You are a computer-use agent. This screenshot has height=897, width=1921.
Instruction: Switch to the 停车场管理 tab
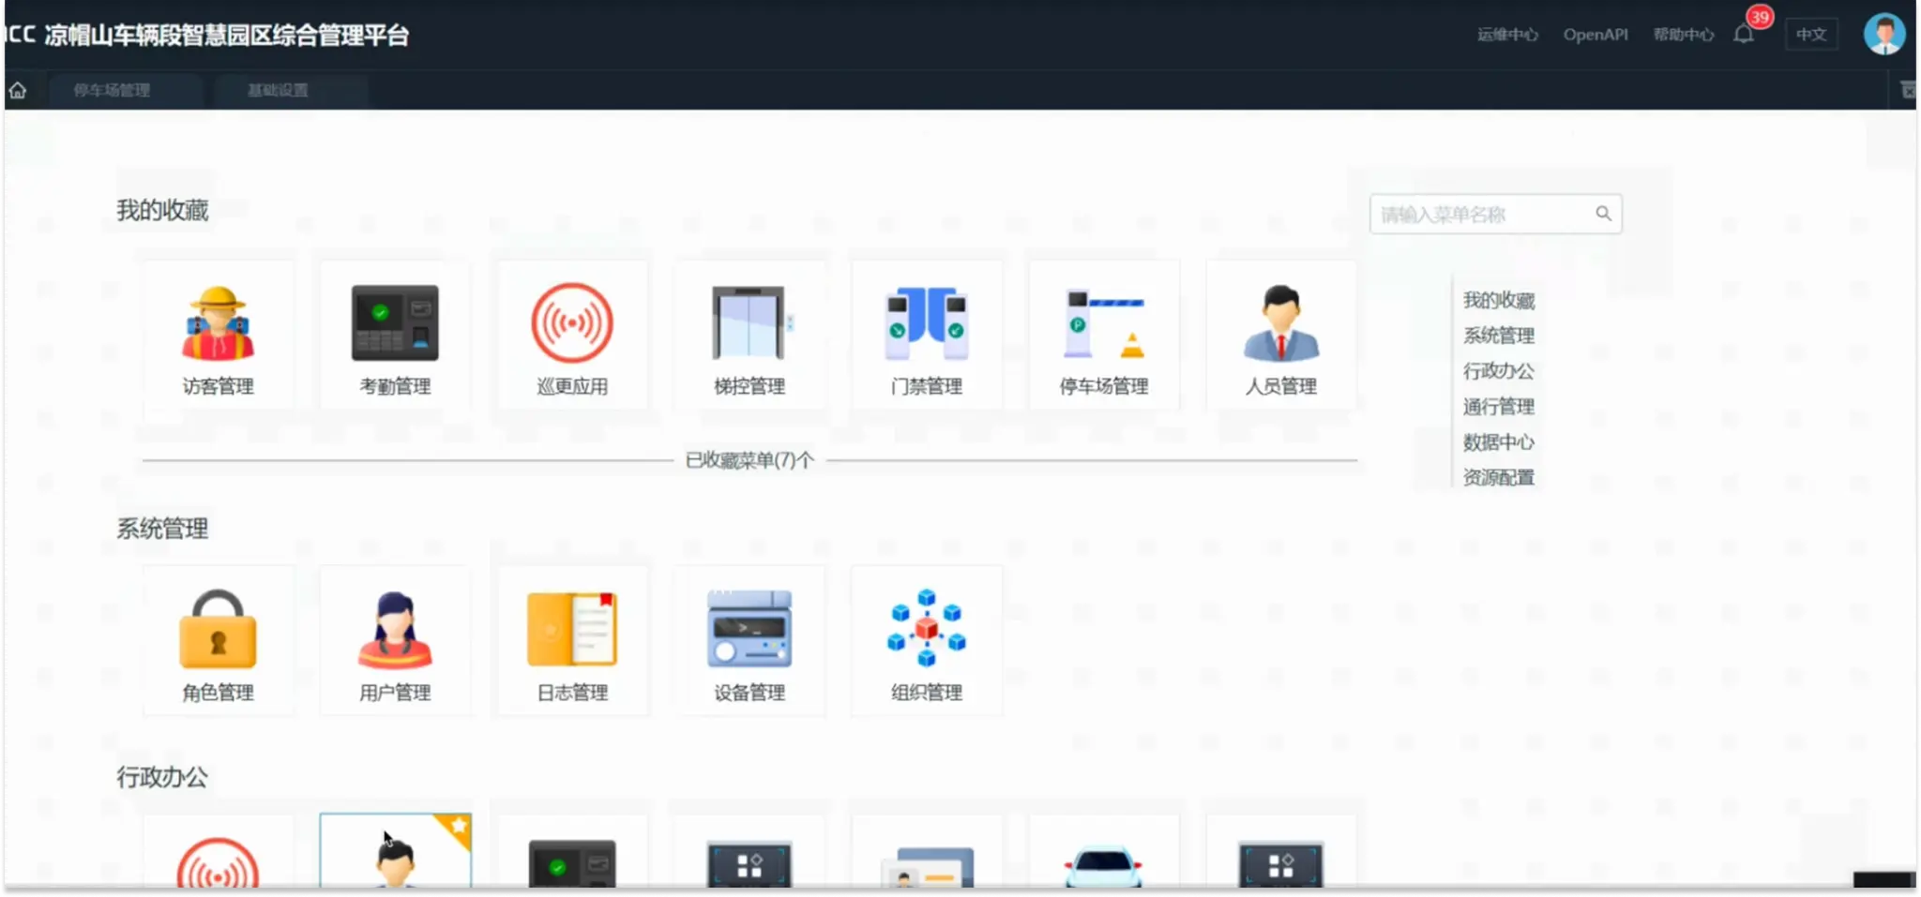113,90
